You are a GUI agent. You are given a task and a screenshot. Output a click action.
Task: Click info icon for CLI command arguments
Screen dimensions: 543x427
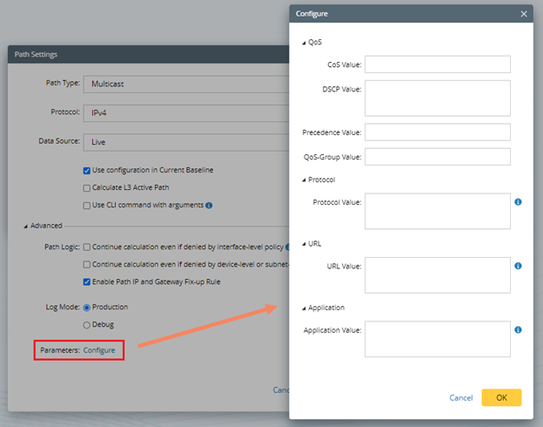tap(209, 206)
